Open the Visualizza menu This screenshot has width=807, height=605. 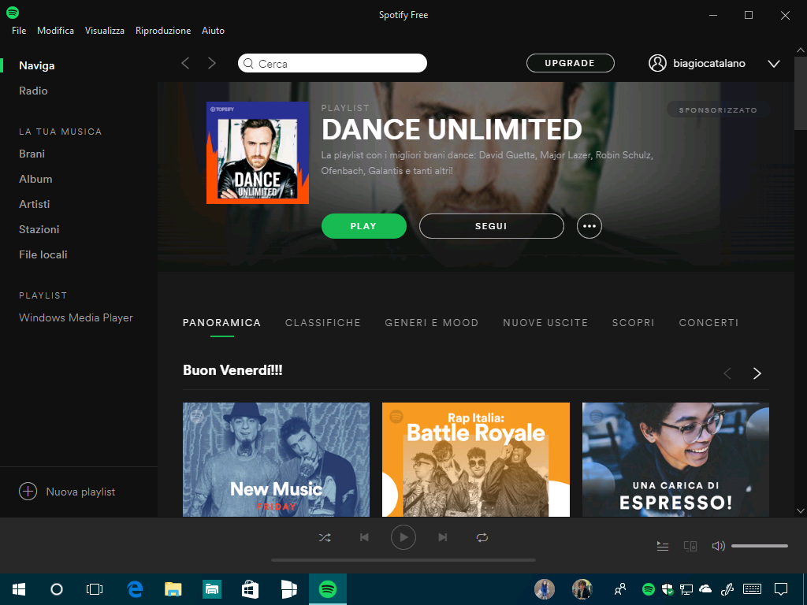pyautogui.click(x=105, y=31)
